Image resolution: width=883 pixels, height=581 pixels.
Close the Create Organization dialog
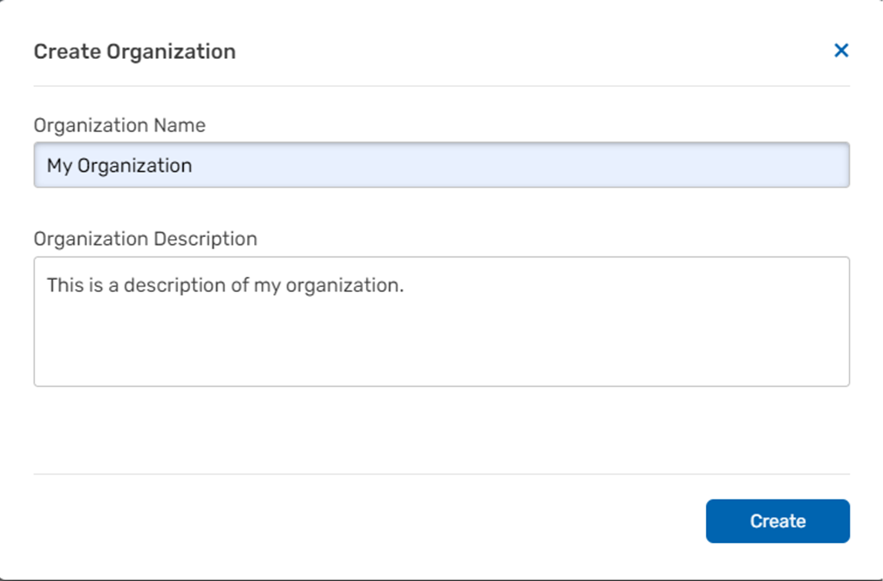[x=841, y=50]
